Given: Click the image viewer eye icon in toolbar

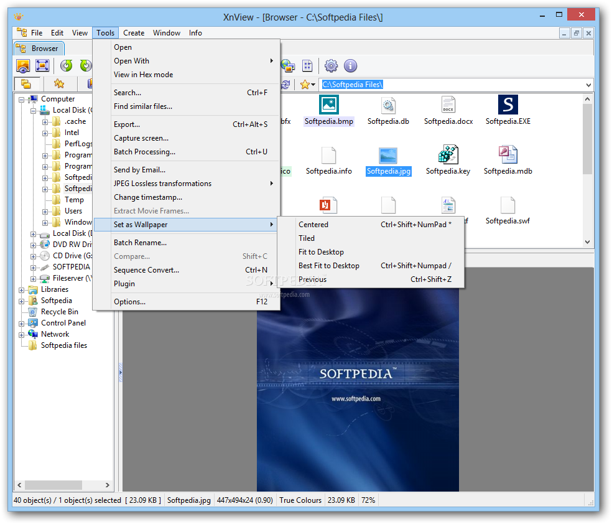Looking at the screenshot, I should [x=22, y=65].
